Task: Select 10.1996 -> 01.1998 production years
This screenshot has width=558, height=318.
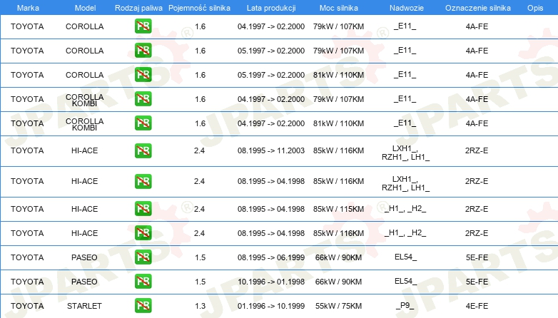Action: (x=271, y=282)
